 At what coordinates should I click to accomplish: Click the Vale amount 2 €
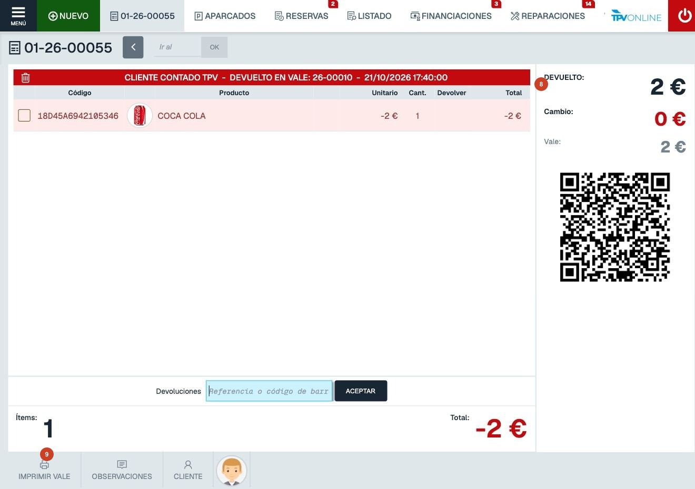[673, 147]
